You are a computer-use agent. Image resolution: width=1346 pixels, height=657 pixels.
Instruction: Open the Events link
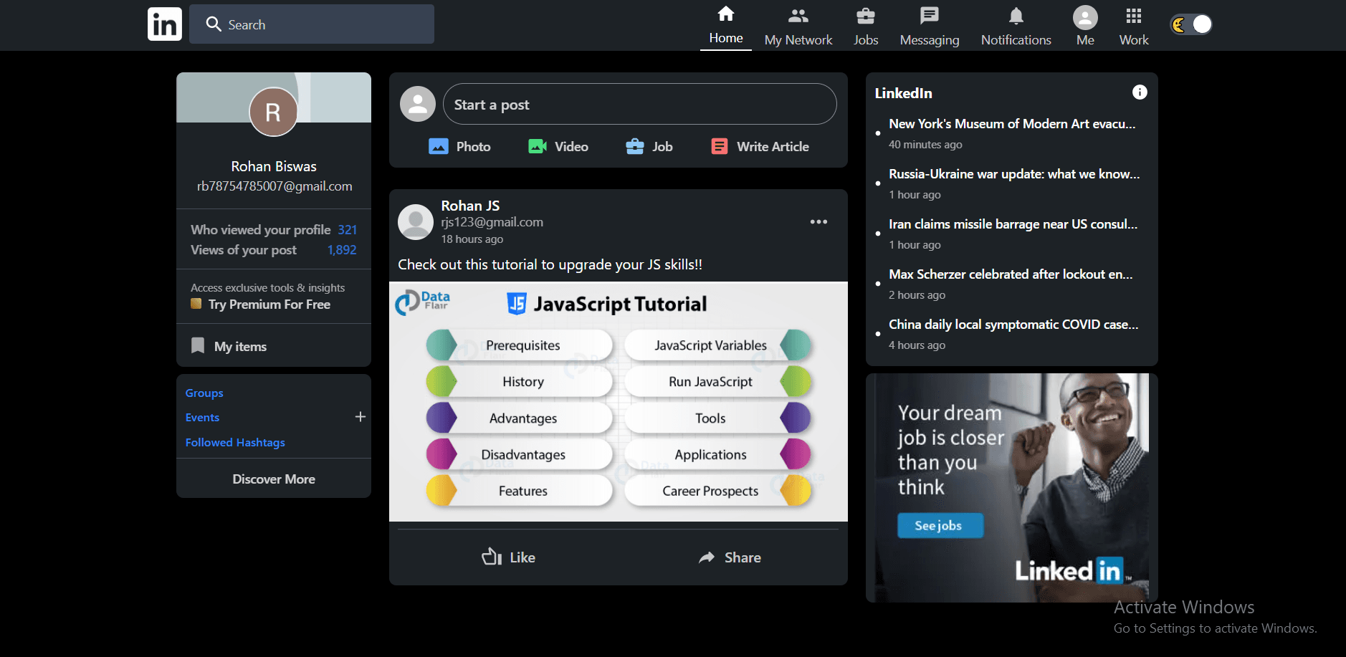pyautogui.click(x=202, y=418)
